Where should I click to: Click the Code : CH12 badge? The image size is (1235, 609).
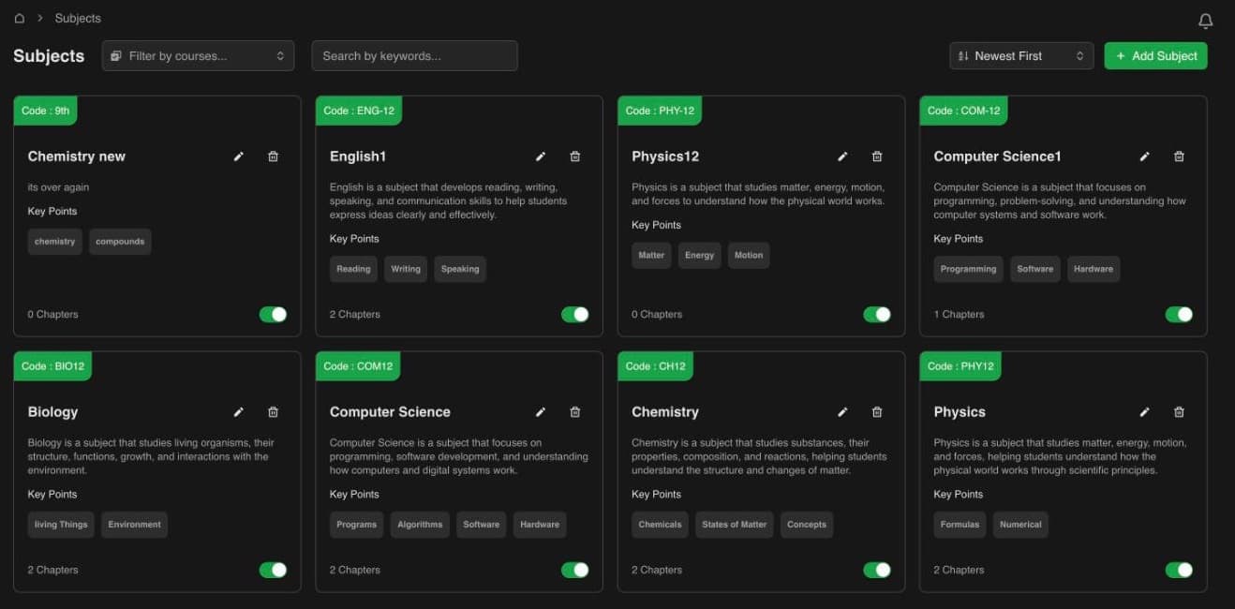click(656, 366)
